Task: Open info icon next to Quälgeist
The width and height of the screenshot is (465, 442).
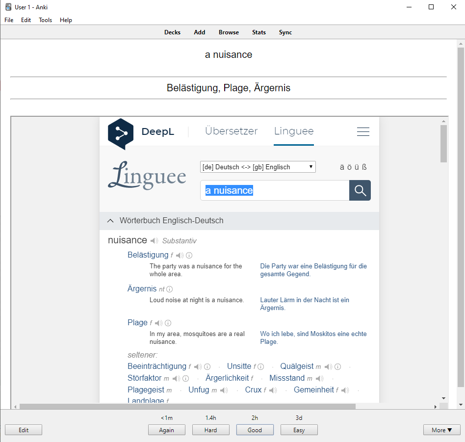Action: click(x=337, y=366)
